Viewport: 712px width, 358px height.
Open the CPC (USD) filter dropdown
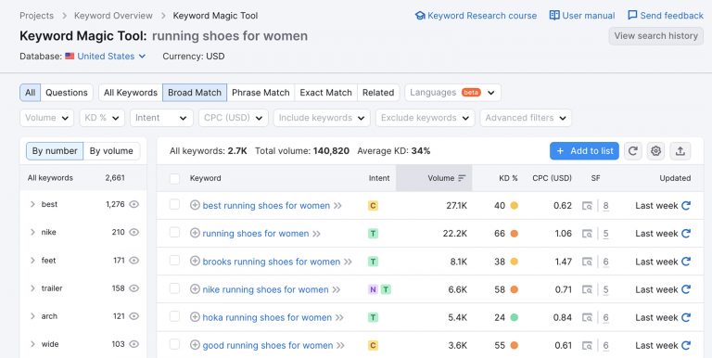click(234, 118)
